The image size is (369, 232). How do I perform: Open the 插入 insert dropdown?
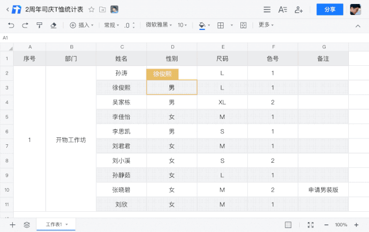[81, 25]
